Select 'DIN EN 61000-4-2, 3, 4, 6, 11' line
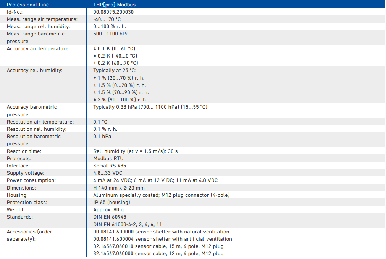386x259 pixels. [128, 225]
